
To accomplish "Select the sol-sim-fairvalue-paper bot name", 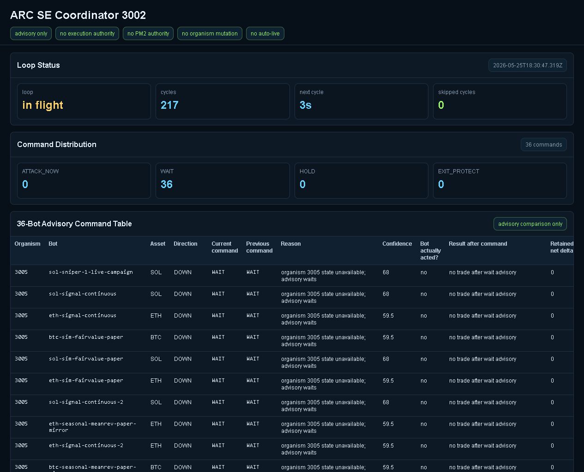I will point(86,359).
